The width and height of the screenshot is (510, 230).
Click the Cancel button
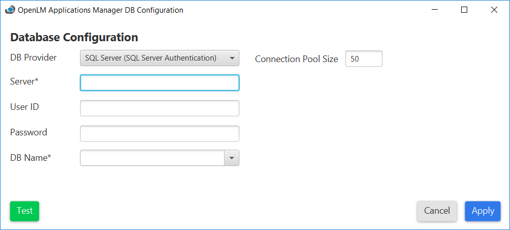pos(437,211)
